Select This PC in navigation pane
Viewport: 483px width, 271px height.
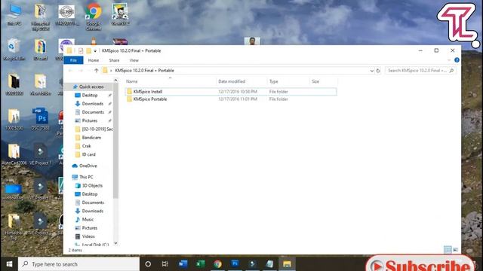click(86, 177)
